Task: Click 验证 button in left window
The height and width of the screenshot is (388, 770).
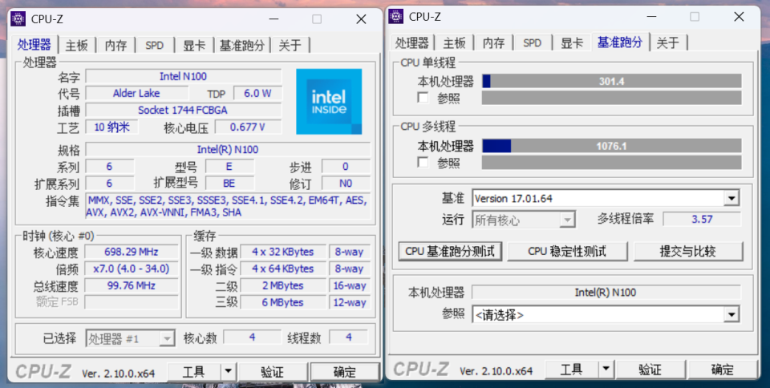Action: point(273,371)
